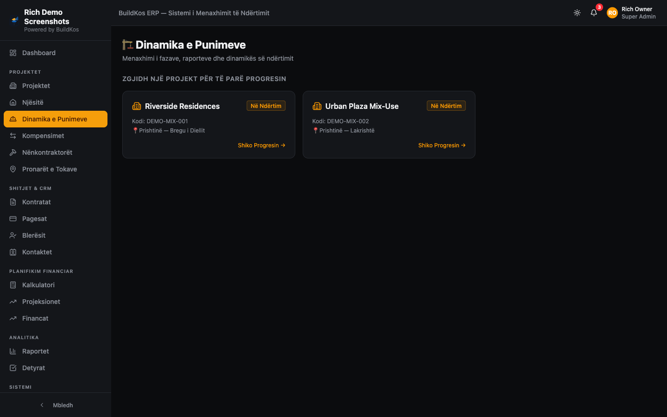Open Njësitë section
Screen dimensions: 667x417
tap(56, 102)
